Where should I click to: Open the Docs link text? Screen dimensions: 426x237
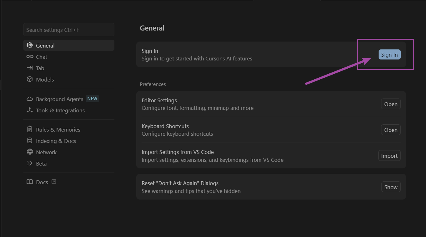tap(42, 182)
